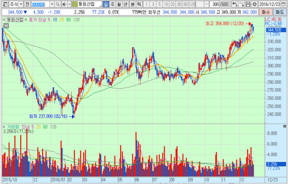
Task: Click the search magnifier icon beside stock code
Action: click(57, 4)
